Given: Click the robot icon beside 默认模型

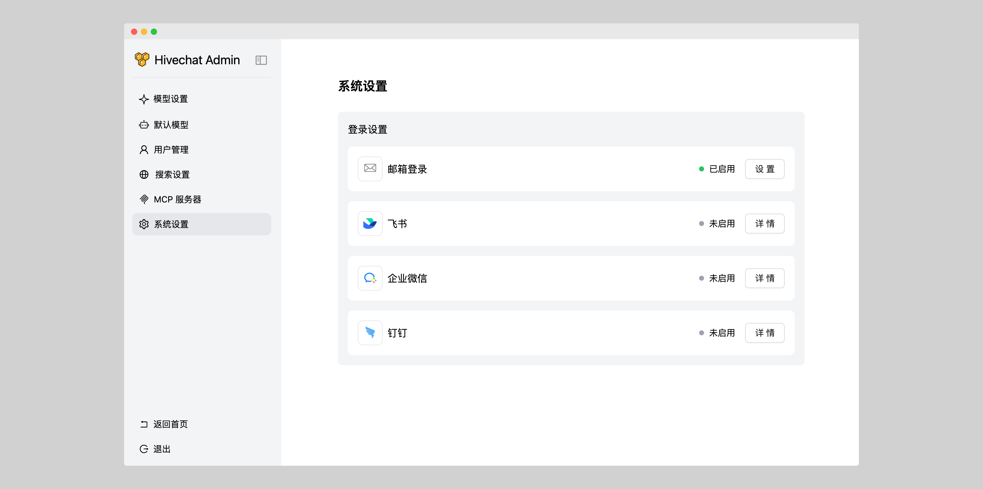Looking at the screenshot, I should pyautogui.click(x=144, y=125).
